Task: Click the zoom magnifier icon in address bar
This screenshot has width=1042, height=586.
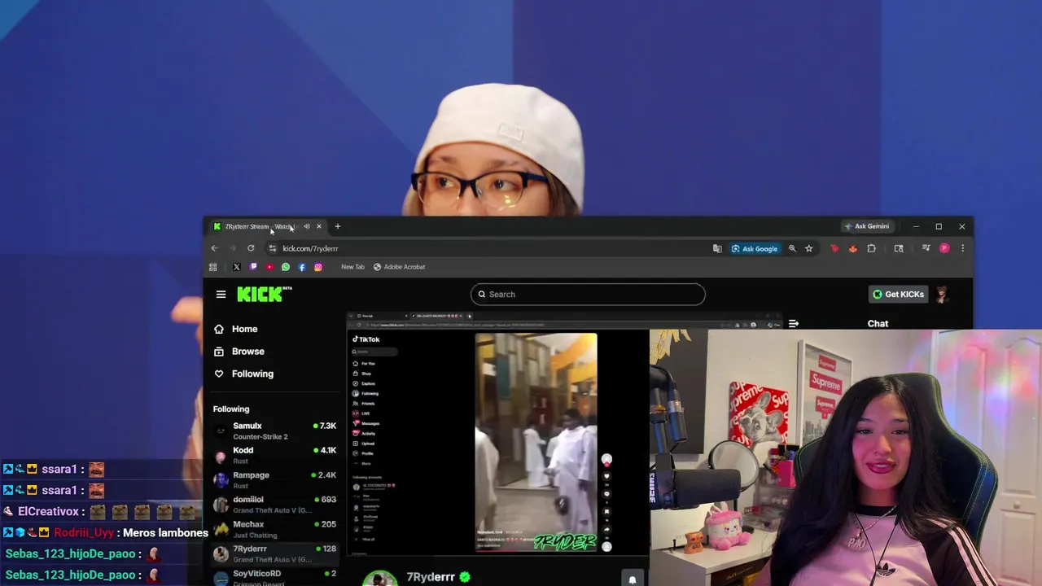Action: (792, 248)
